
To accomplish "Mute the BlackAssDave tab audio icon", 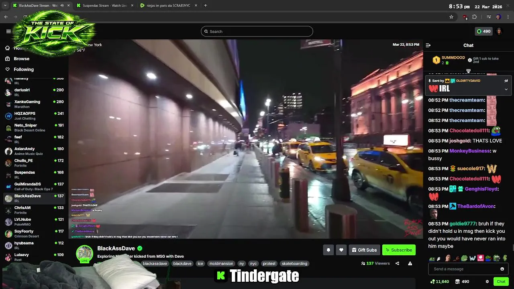I will 62,6.
